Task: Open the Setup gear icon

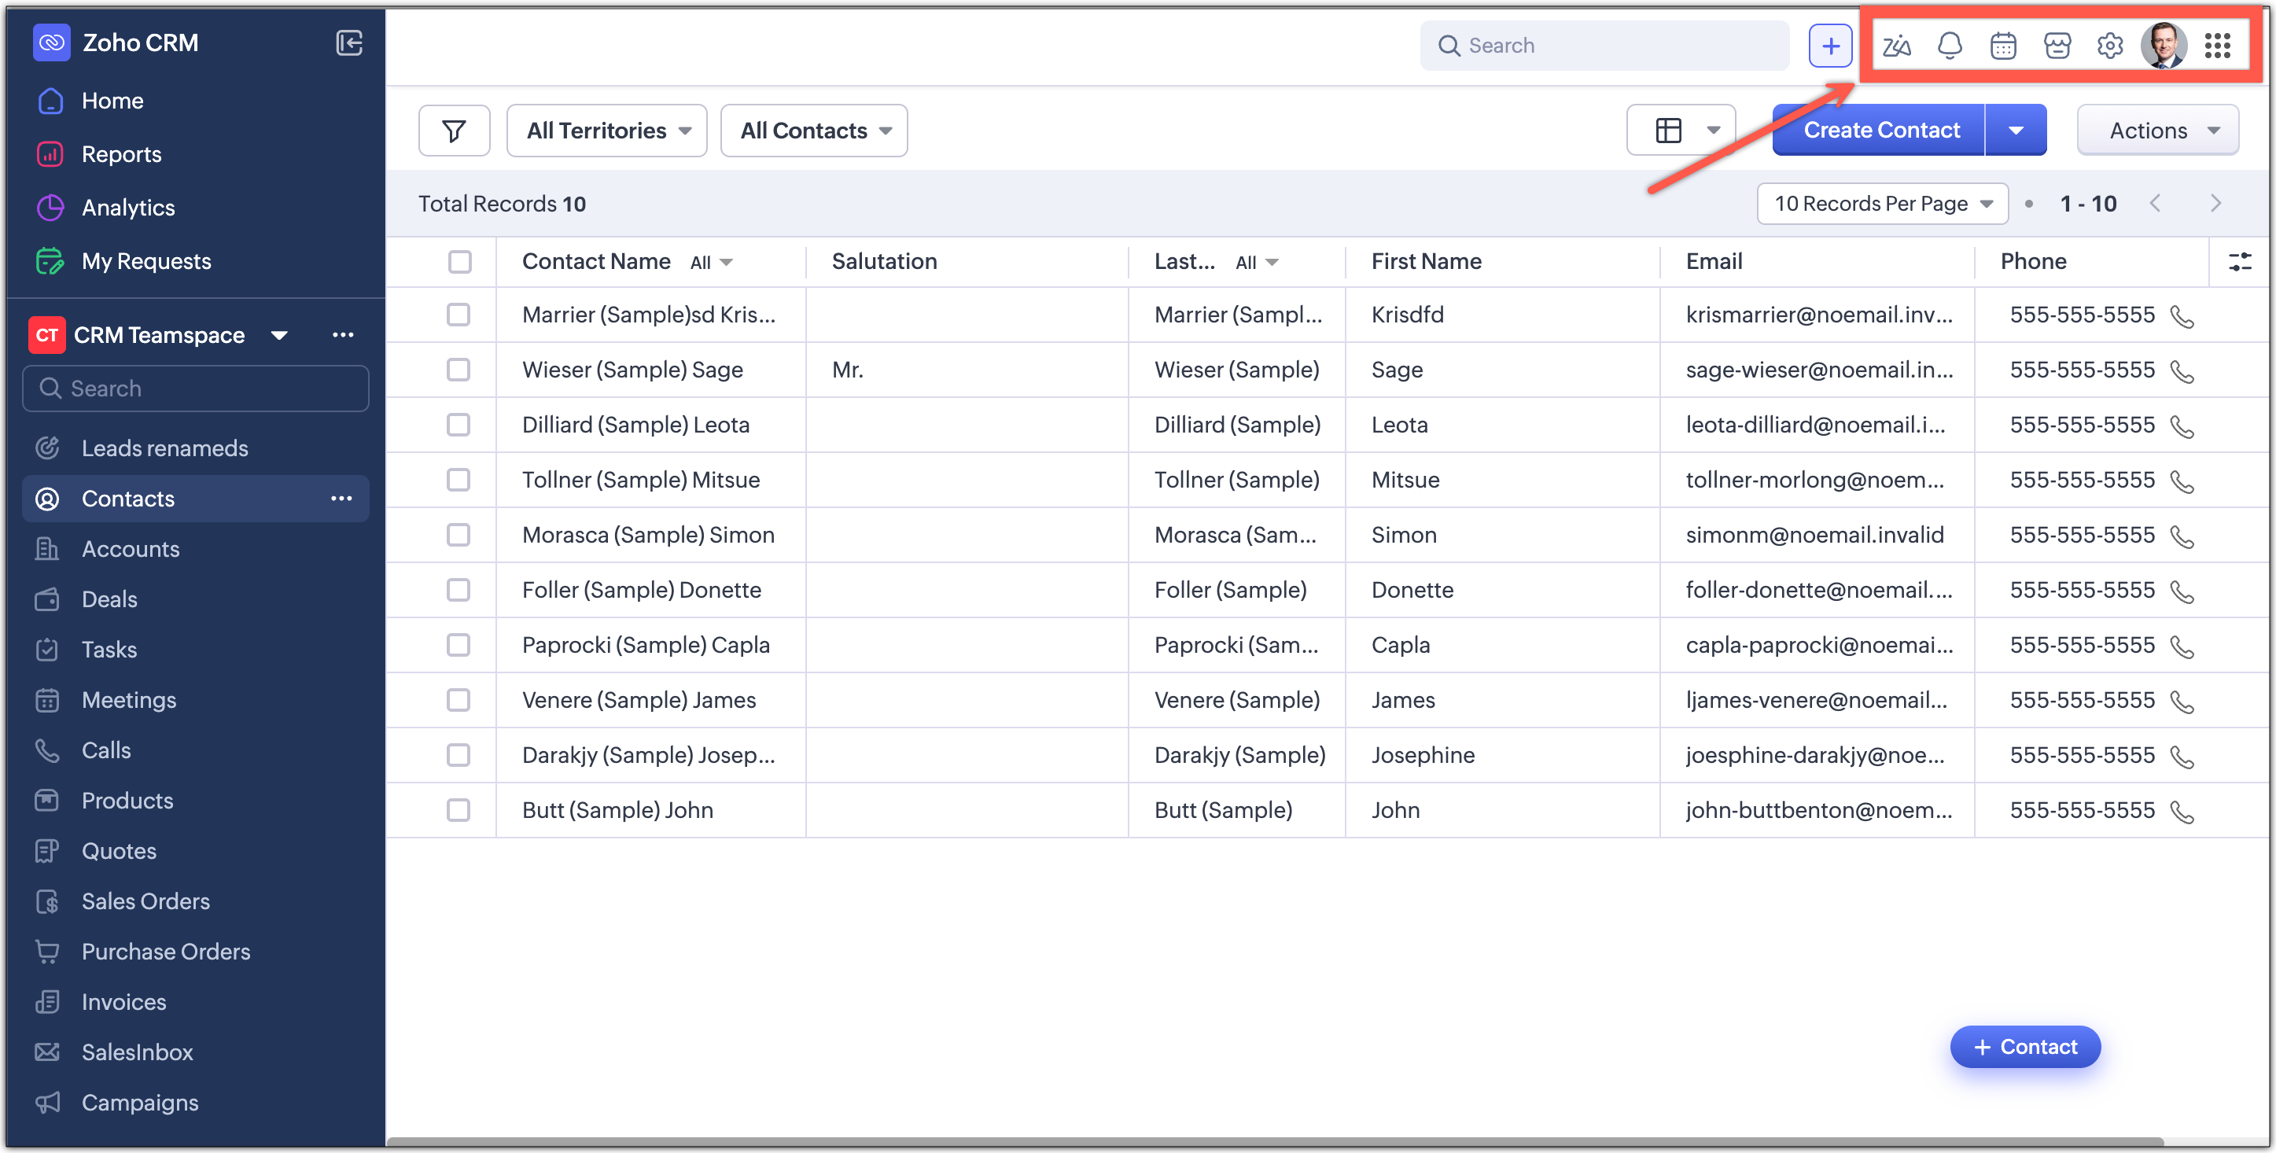Action: 2110,45
